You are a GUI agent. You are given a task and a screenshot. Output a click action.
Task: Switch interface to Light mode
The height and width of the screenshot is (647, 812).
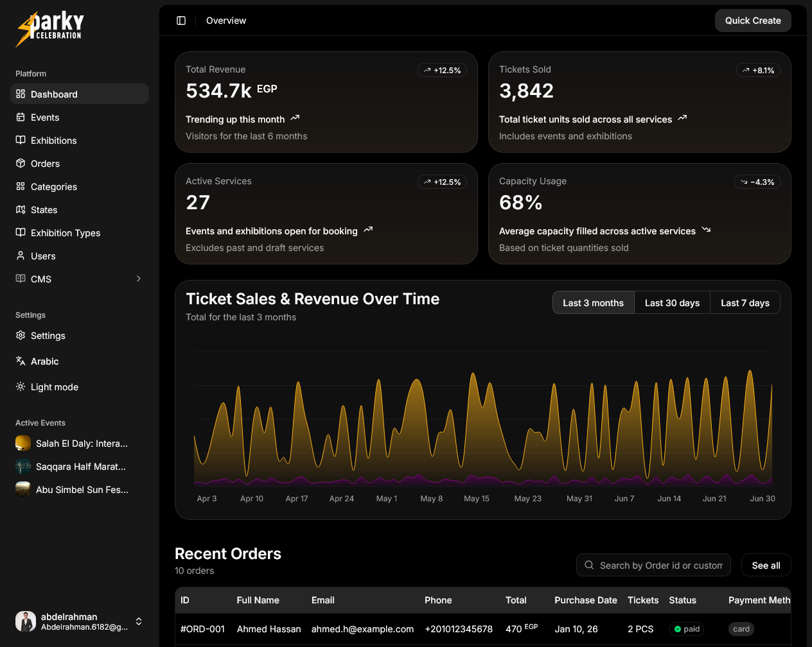pyautogui.click(x=20, y=386)
